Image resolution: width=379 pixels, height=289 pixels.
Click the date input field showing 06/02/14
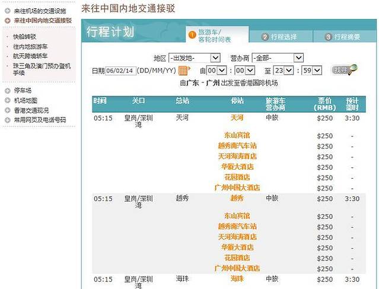click(120, 70)
